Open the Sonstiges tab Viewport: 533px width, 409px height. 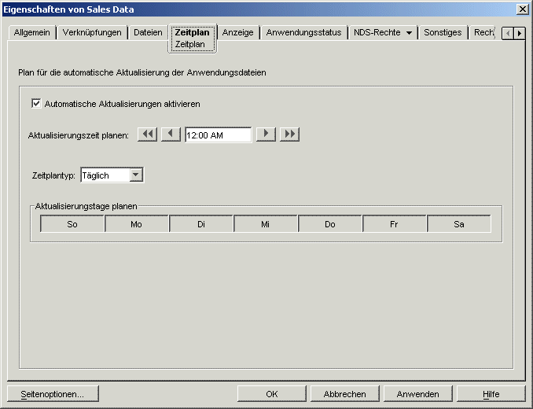pos(443,32)
